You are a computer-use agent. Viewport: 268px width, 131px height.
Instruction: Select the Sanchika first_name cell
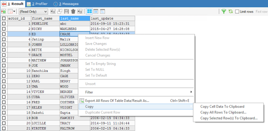[x=45, y=71]
